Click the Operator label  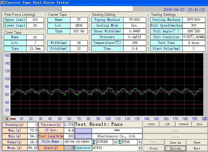(83, 148)
